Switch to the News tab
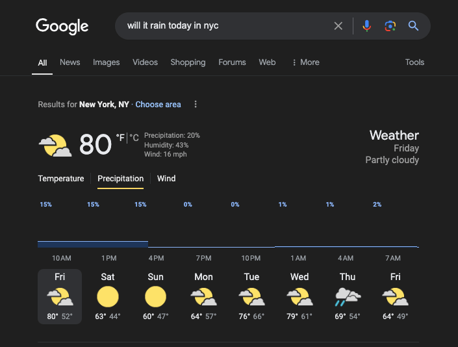Image resolution: width=458 pixels, height=347 pixels. point(70,62)
